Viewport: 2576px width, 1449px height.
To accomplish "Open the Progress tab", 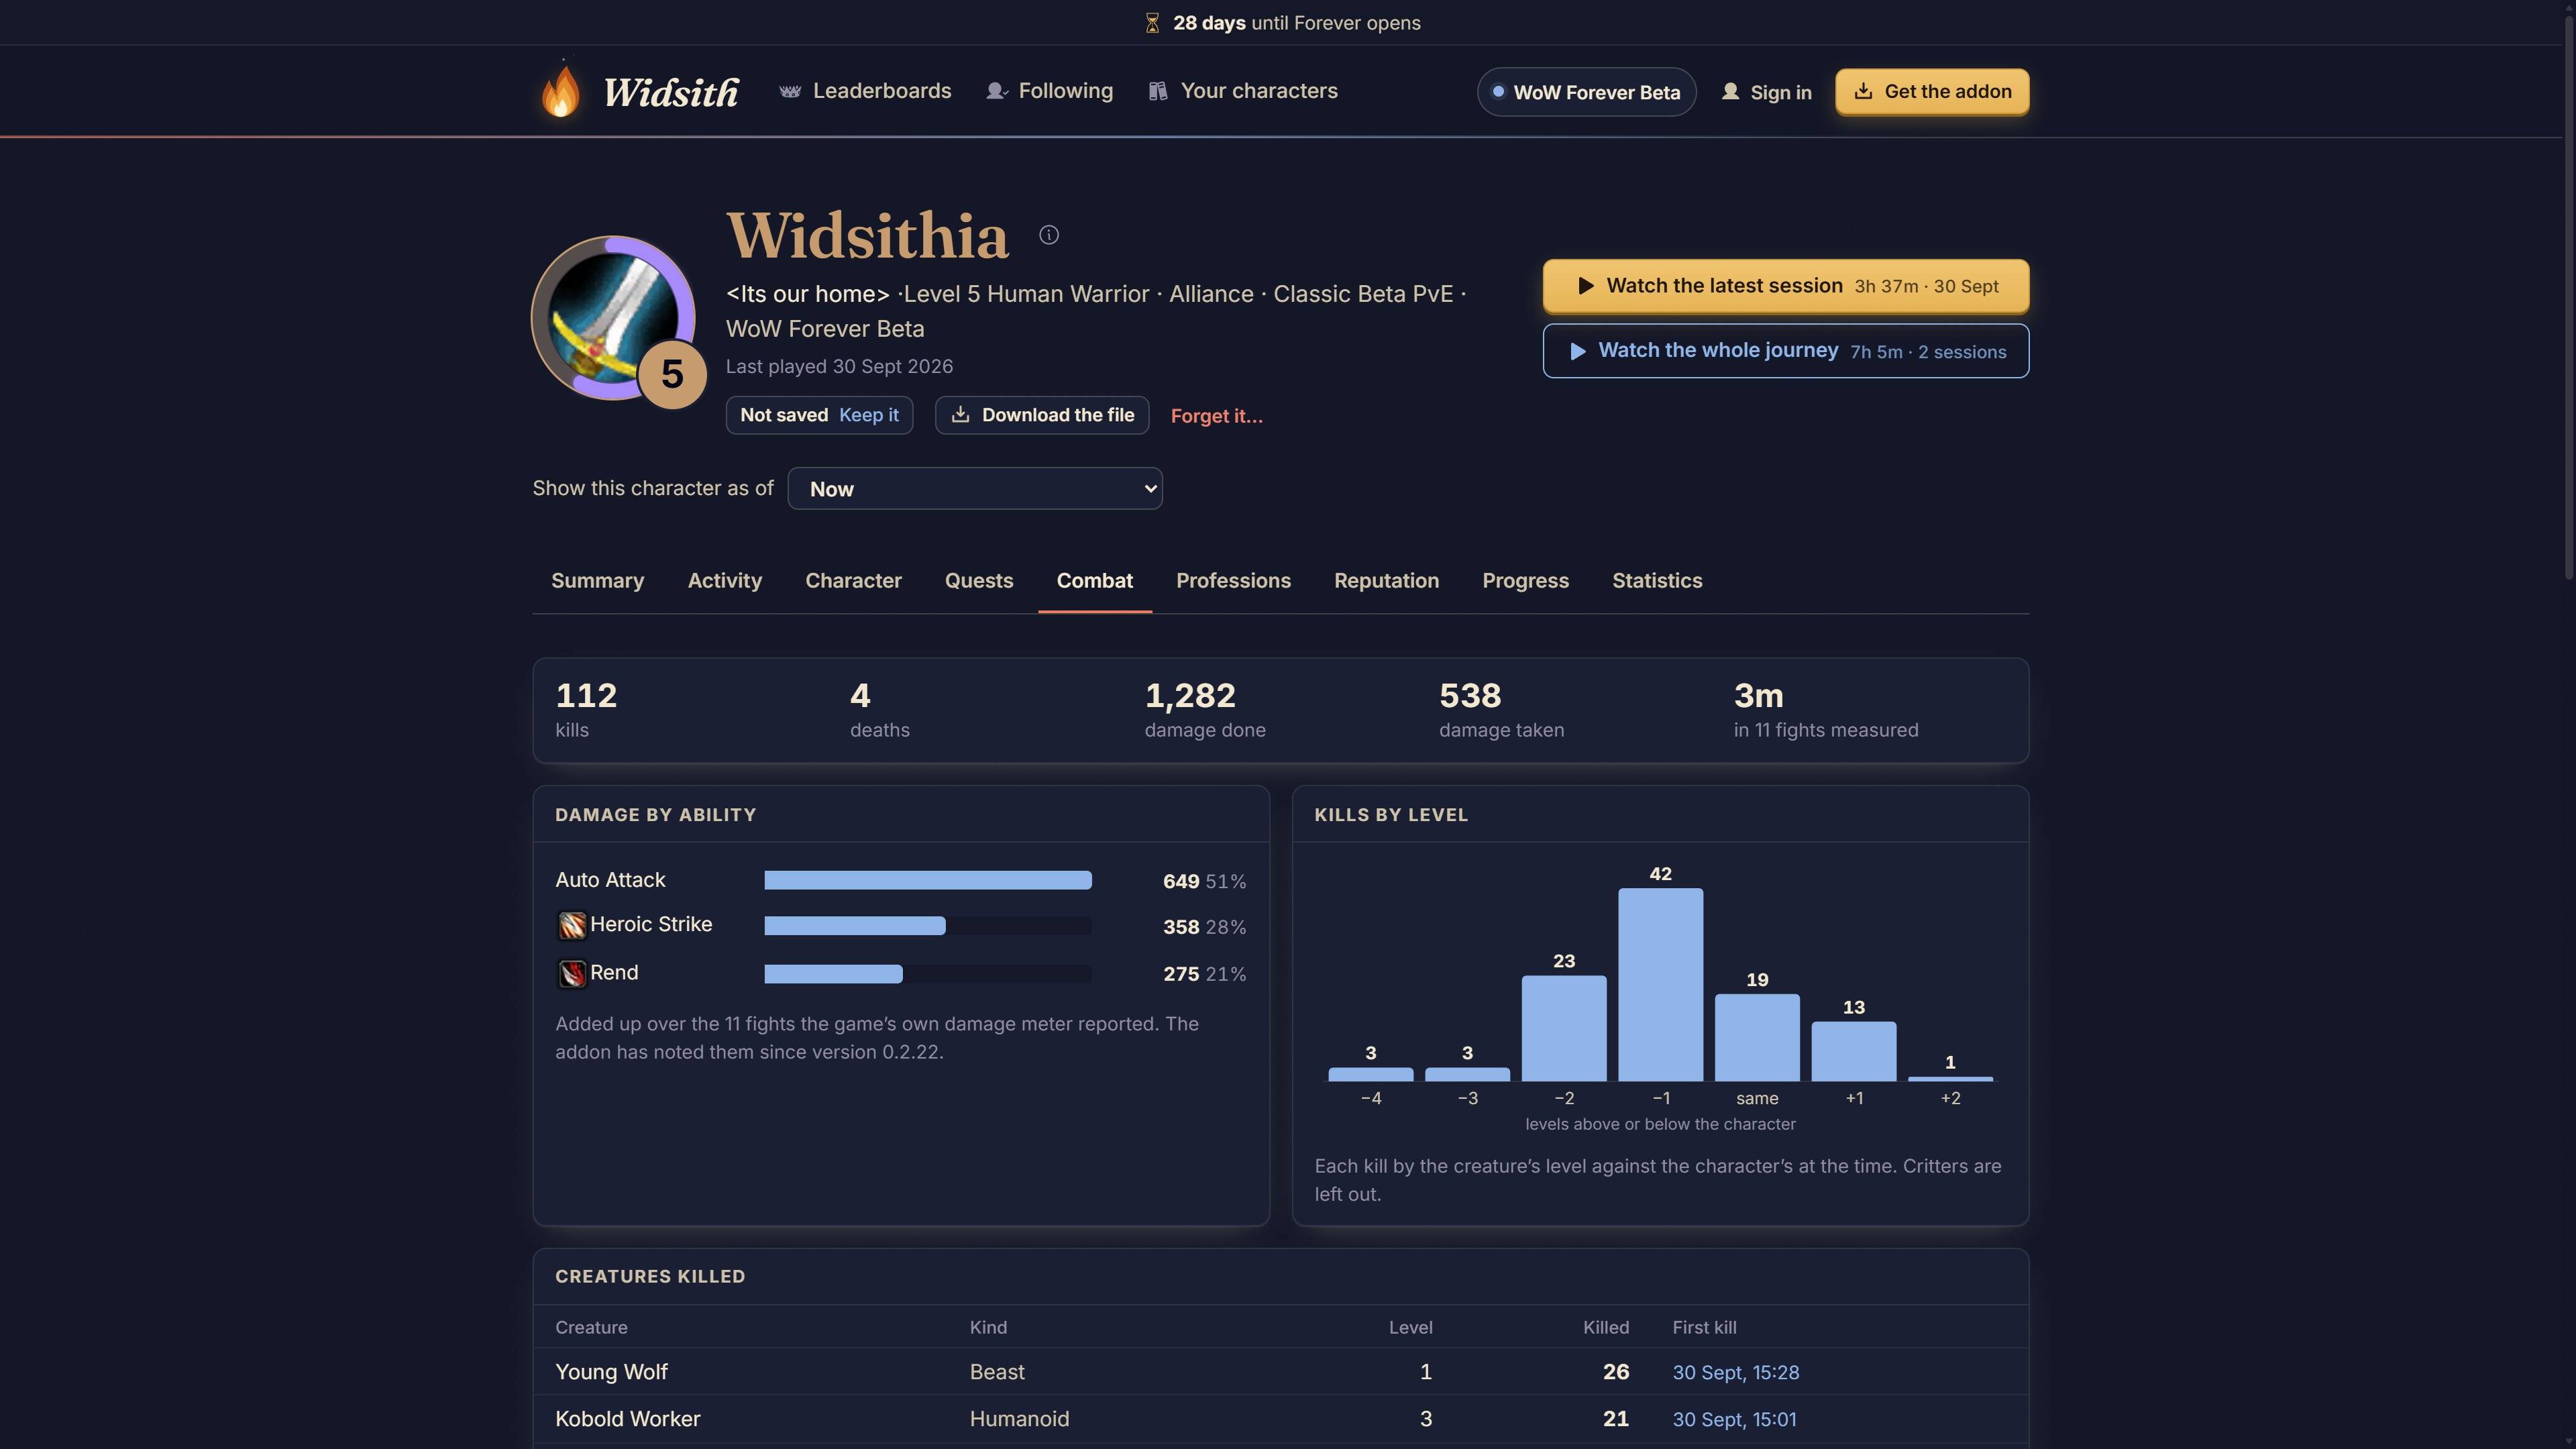I will 1525,581.
